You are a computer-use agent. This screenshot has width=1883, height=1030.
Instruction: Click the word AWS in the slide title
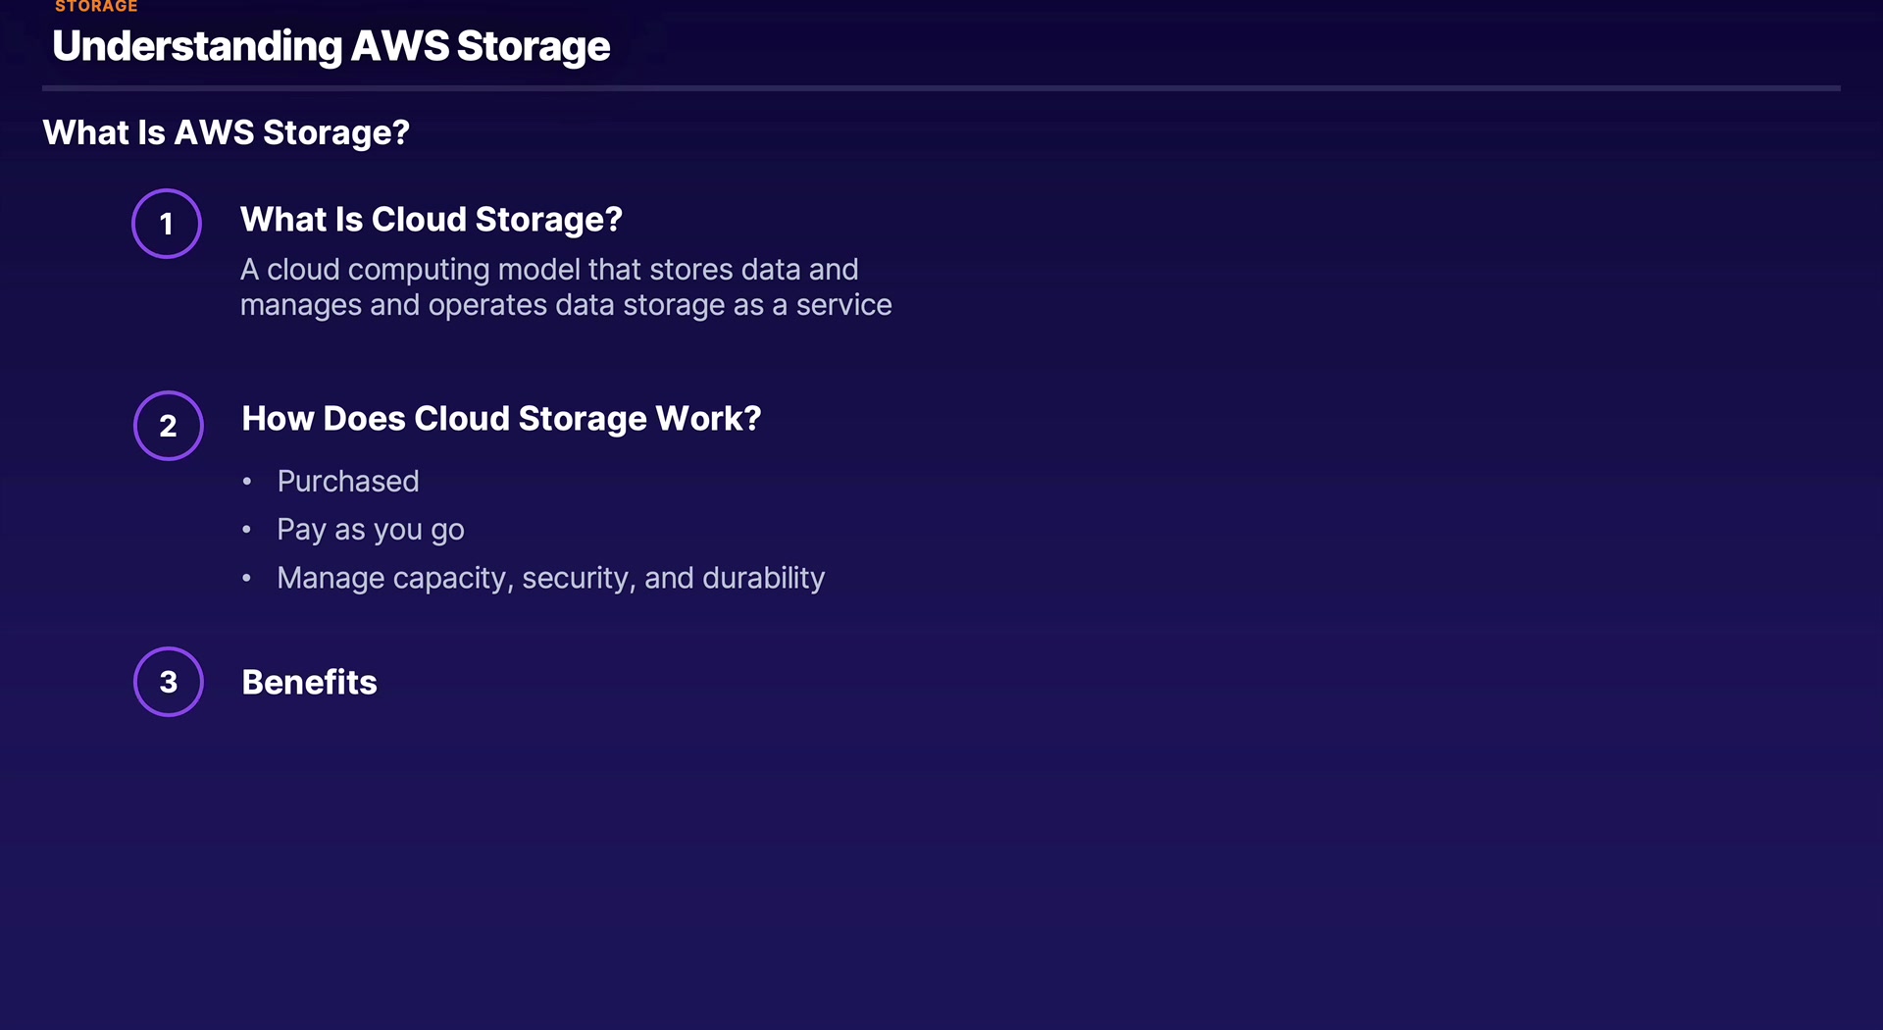(x=399, y=46)
